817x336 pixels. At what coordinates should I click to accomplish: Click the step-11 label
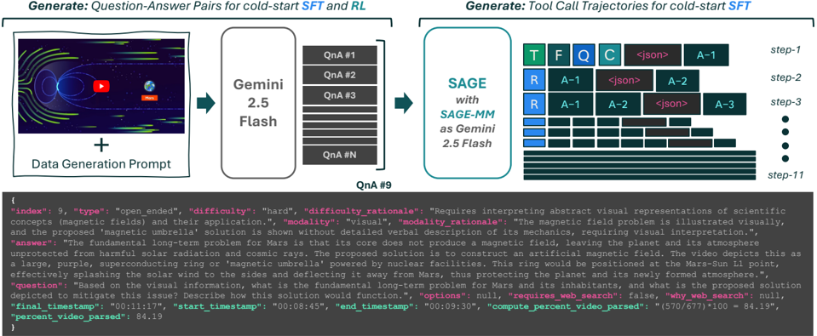(x=785, y=175)
